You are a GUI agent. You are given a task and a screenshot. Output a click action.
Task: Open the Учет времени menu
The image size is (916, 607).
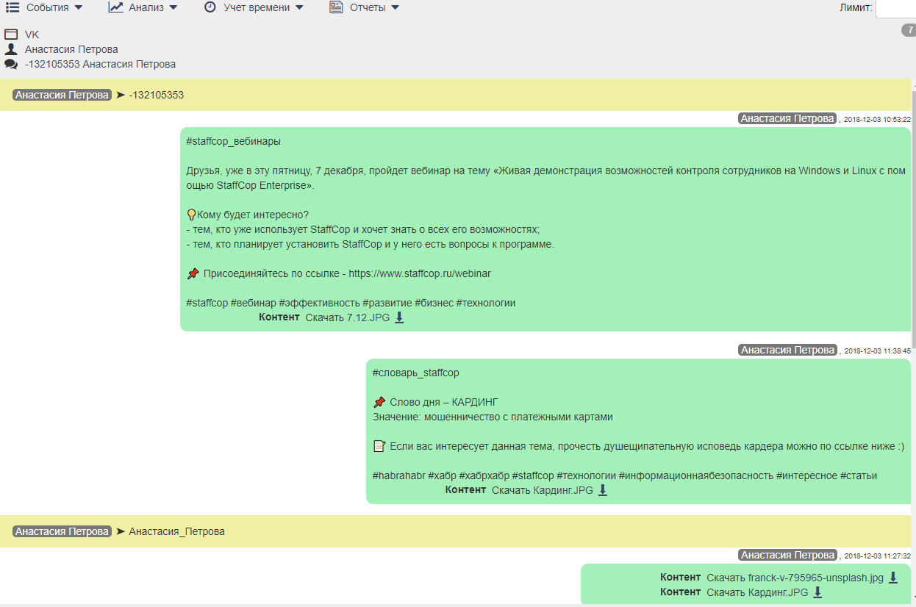pyautogui.click(x=257, y=7)
